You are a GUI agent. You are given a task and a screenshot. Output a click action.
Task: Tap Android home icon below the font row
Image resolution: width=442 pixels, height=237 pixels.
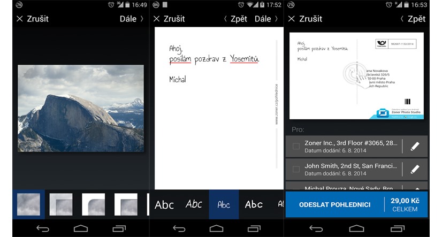click(x=217, y=228)
